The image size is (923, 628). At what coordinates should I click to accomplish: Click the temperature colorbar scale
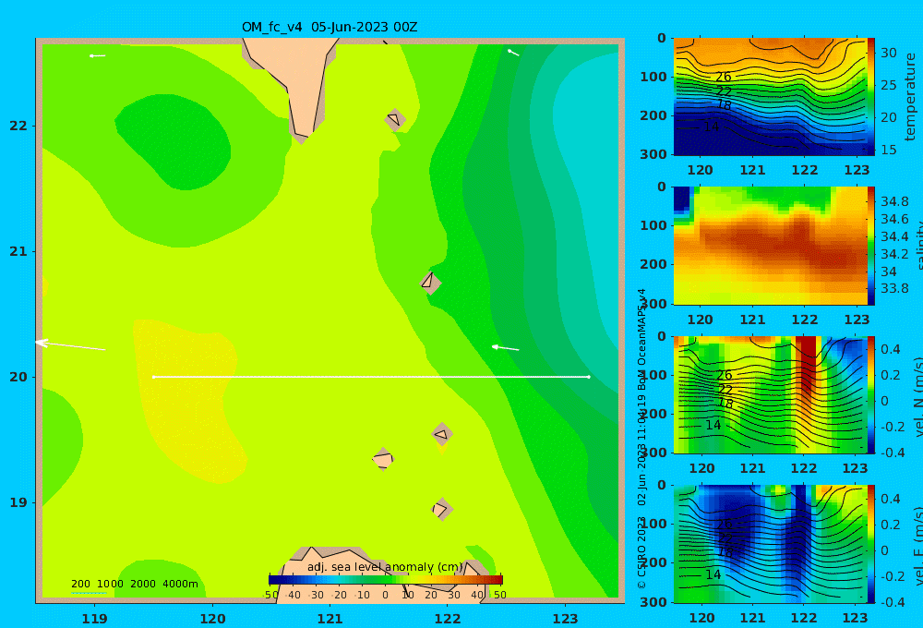click(x=871, y=97)
